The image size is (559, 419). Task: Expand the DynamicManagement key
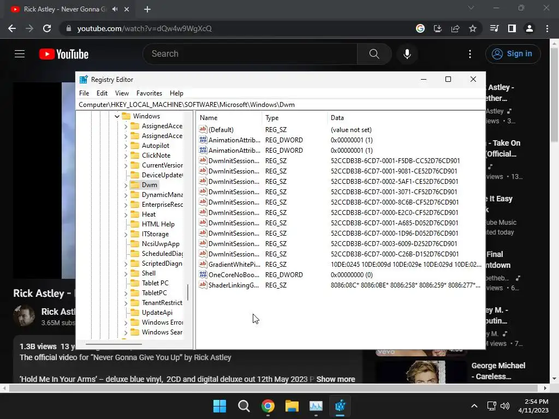pos(126,195)
